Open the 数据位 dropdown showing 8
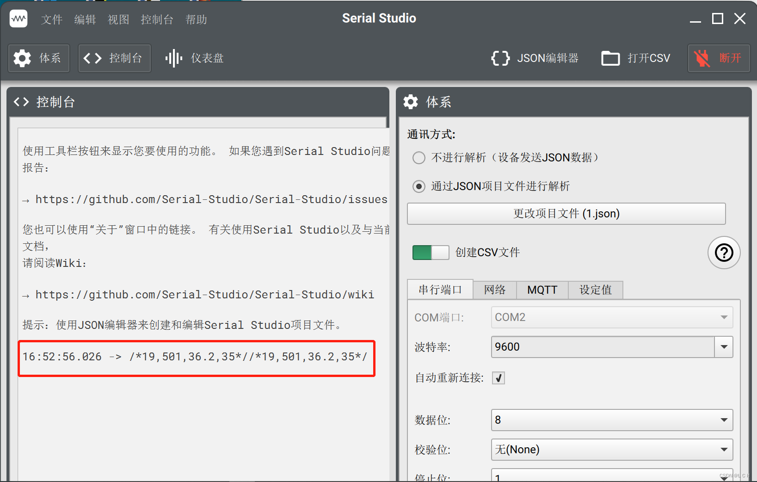The height and width of the screenshot is (482, 757). (612, 420)
